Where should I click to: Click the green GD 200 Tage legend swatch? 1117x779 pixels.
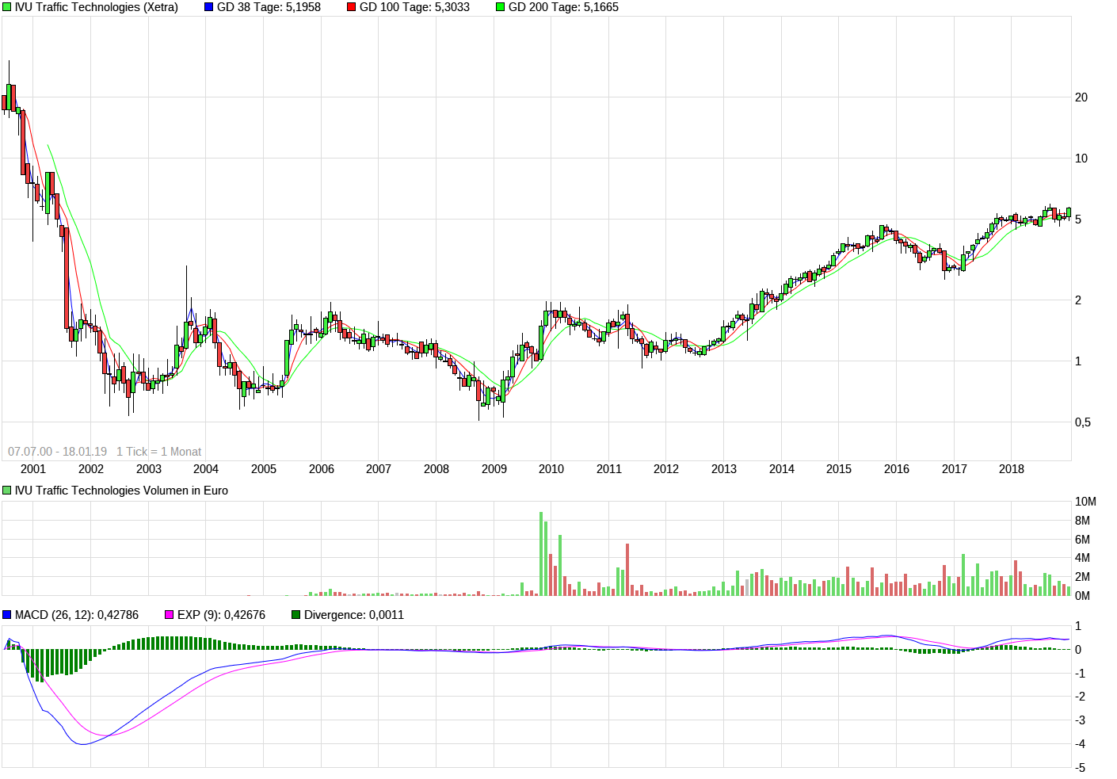pos(501,7)
